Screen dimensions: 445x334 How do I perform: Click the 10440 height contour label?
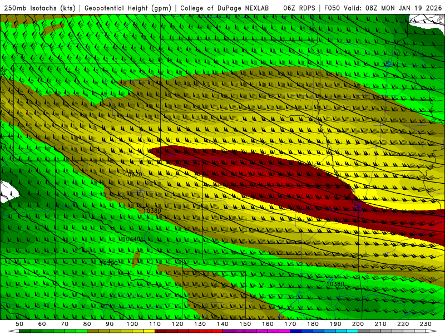click(x=131, y=239)
